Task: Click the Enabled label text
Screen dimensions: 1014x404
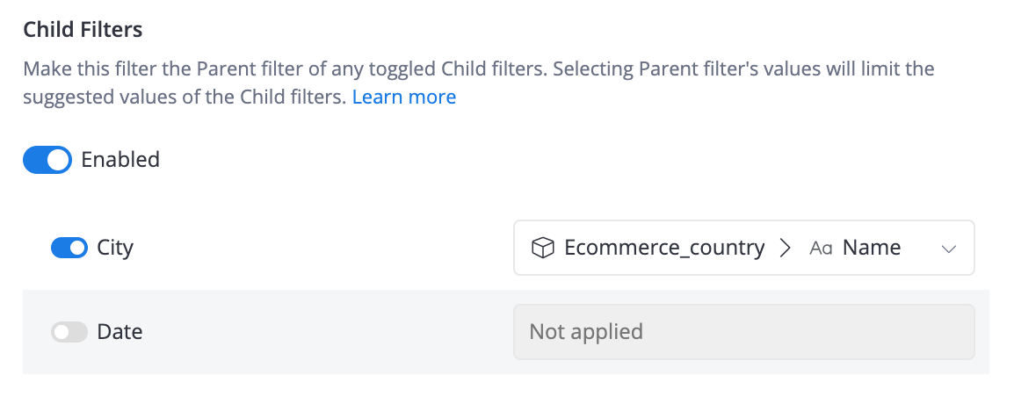Action: (120, 160)
